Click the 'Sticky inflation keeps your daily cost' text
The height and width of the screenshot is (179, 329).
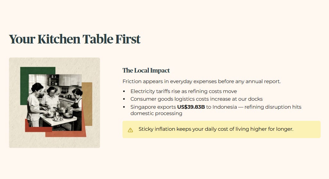216,129
